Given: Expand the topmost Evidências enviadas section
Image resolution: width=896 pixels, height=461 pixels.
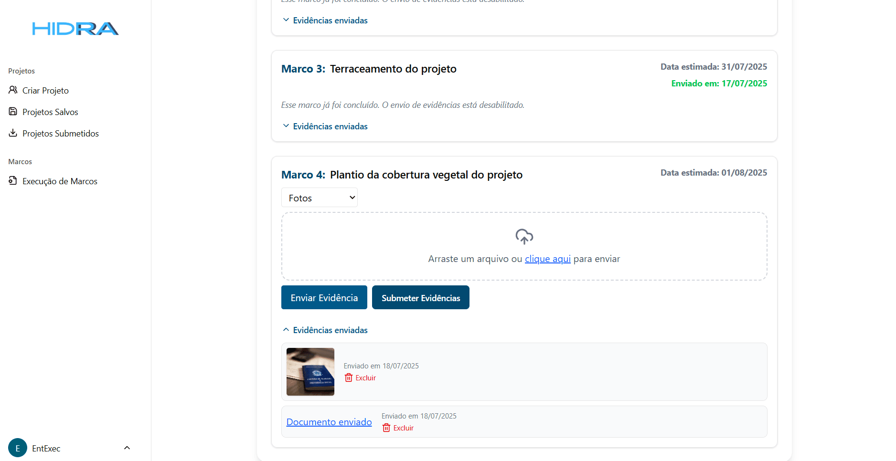Looking at the screenshot, I should pyautogui.click(x=325, y=20).
